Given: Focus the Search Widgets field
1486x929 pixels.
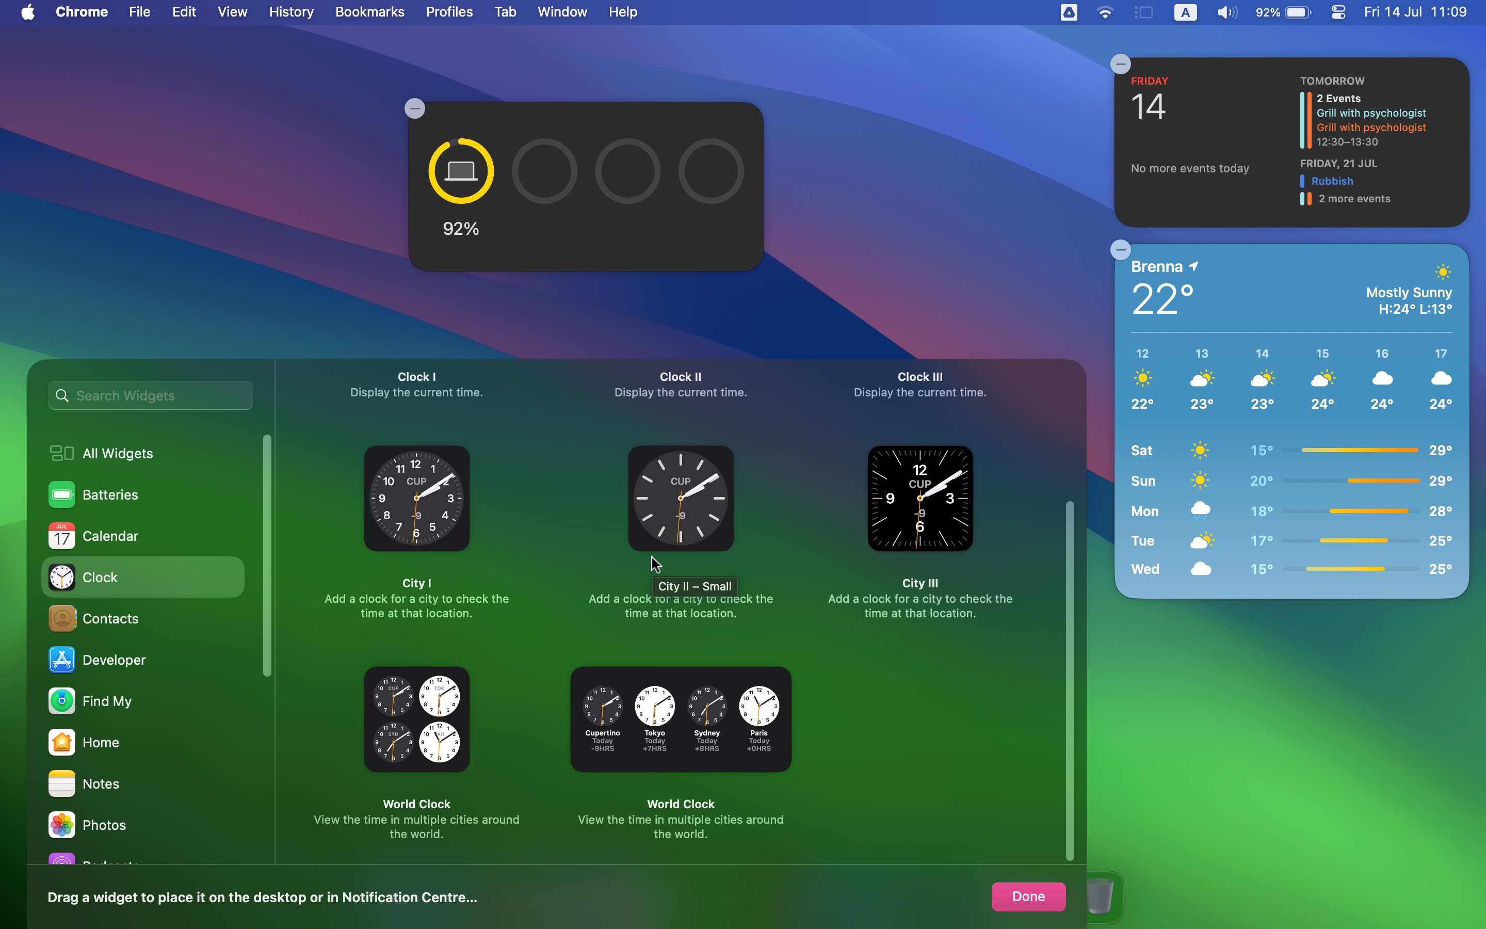Looking at the screenshot, I should [151, 395].
